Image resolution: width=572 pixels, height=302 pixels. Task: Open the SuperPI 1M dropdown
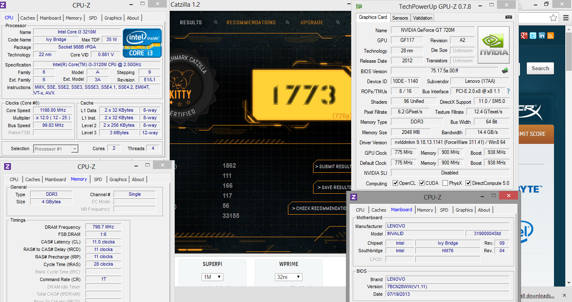(x=212, y=277)
